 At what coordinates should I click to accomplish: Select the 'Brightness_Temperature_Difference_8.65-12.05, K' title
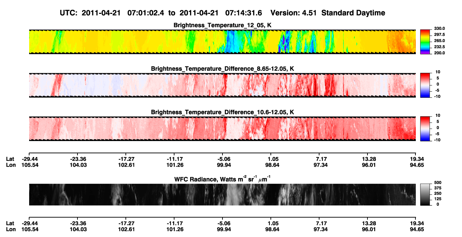click(x=222, y=69)
